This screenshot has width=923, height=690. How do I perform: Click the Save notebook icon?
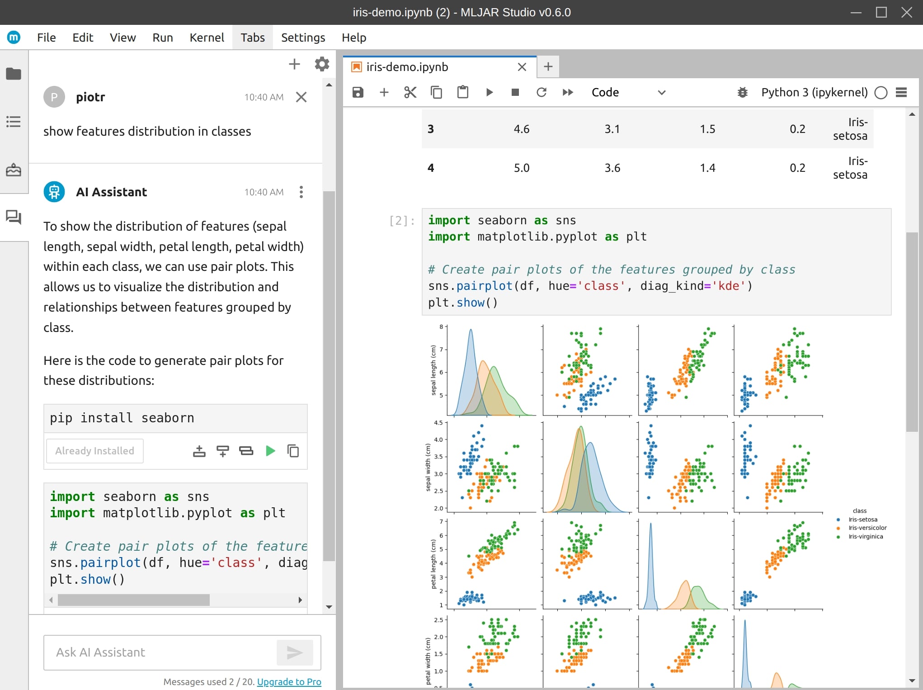pyautogui.click(x=357, y=92)
